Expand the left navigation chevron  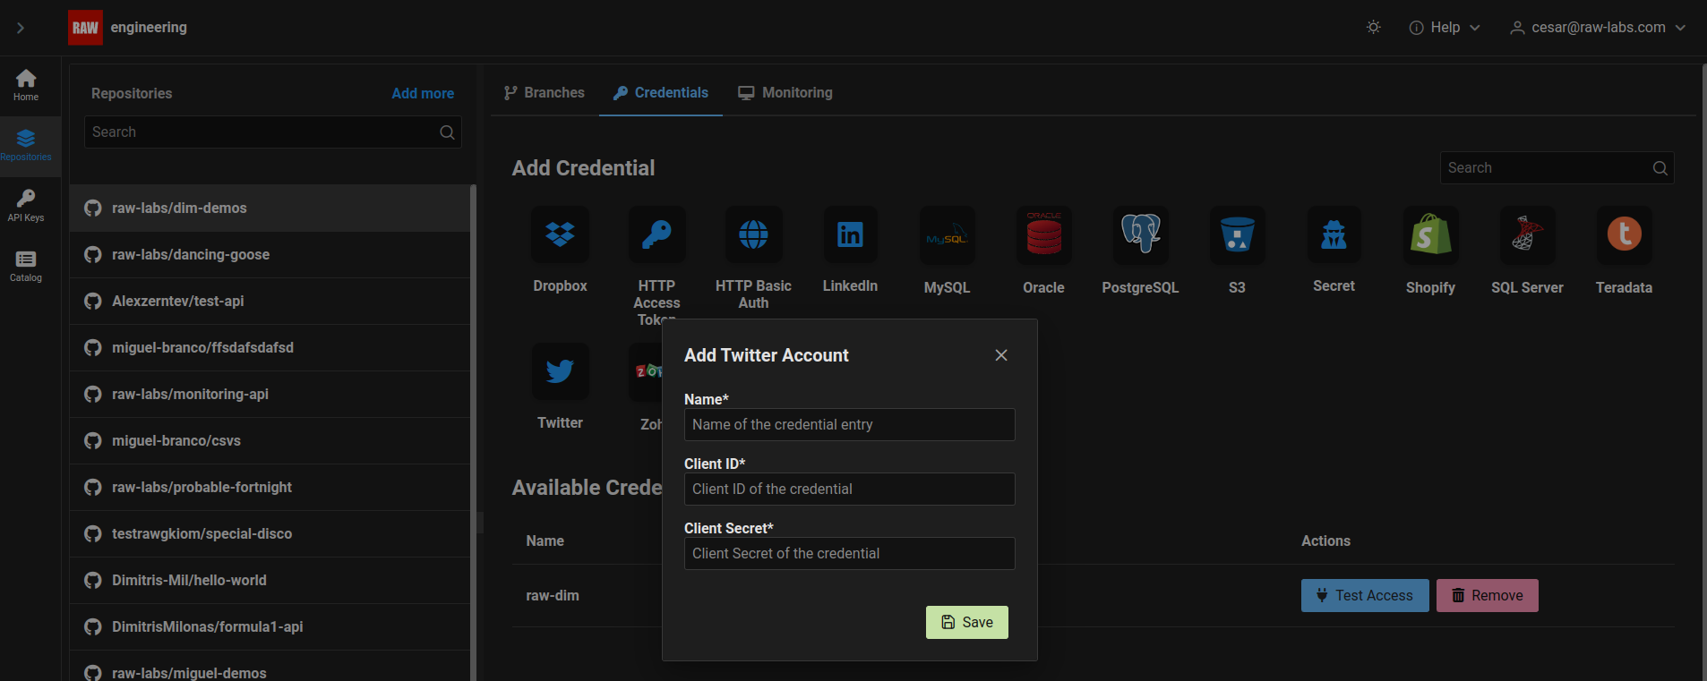[21, 28]
